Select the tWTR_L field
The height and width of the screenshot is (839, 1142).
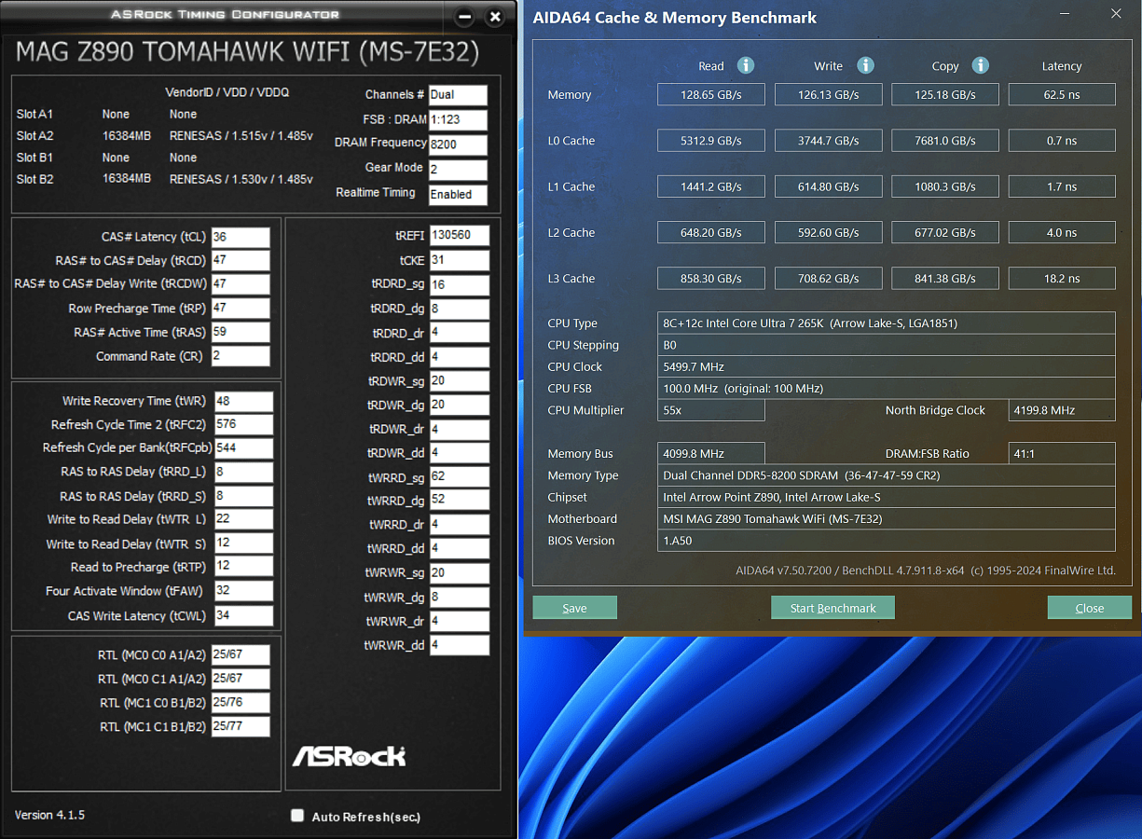(243, 519)
